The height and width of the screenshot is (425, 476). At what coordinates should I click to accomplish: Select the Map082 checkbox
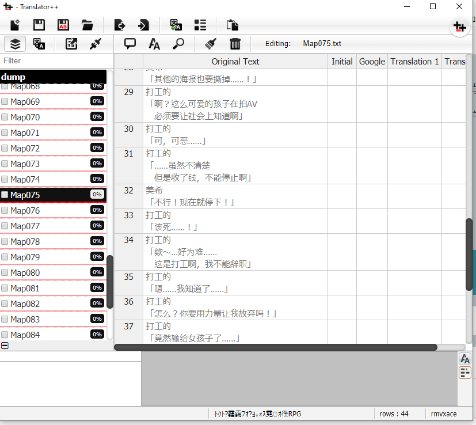(5, 303)
